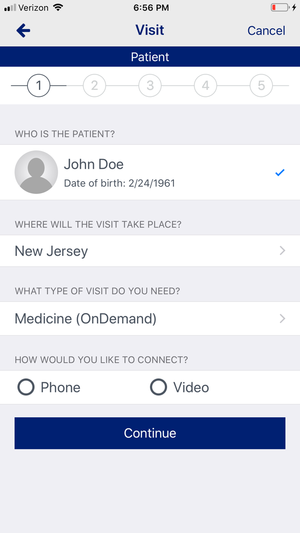Jump to step 4 indicator
The width and height of the screenshot is (300, 533).
[206, 86]
